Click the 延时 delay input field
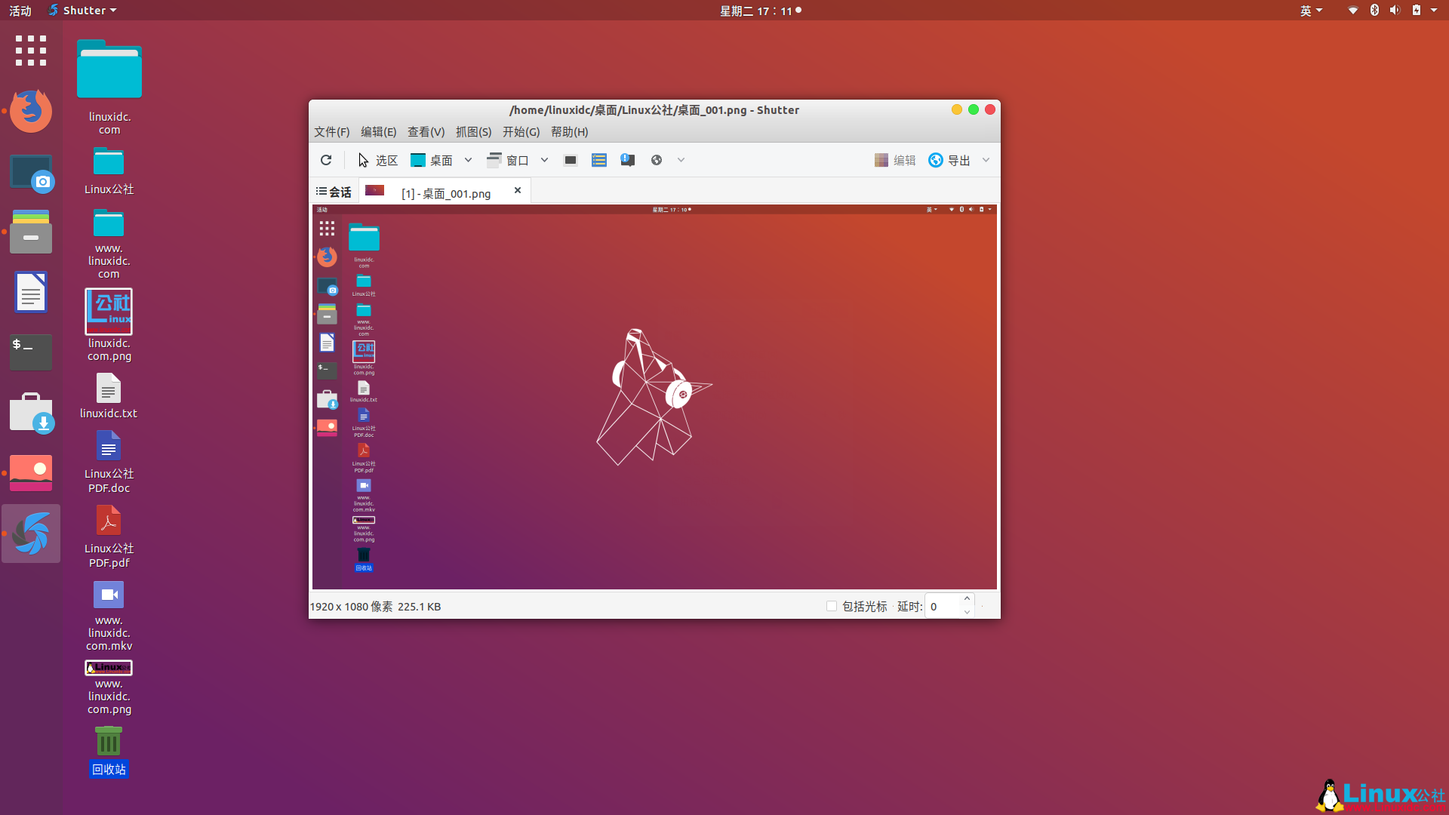The height and width of the screenshot is (815, 1449). tap(943, 606)
